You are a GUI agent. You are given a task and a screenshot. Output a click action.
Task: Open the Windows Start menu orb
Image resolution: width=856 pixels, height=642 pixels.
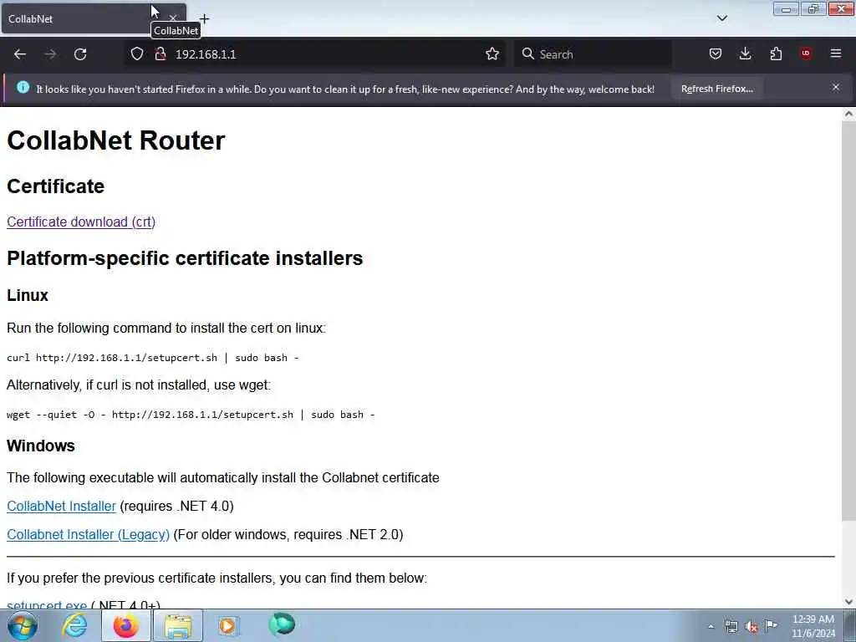click(23, 625)
